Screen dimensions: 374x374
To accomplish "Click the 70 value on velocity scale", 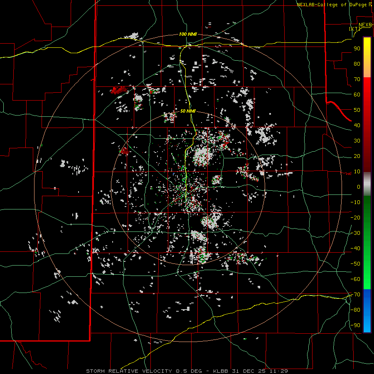I will point(357,79).
